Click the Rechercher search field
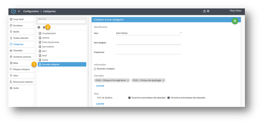The height and width of the screenshot is (124, 262). click(62, 22)
